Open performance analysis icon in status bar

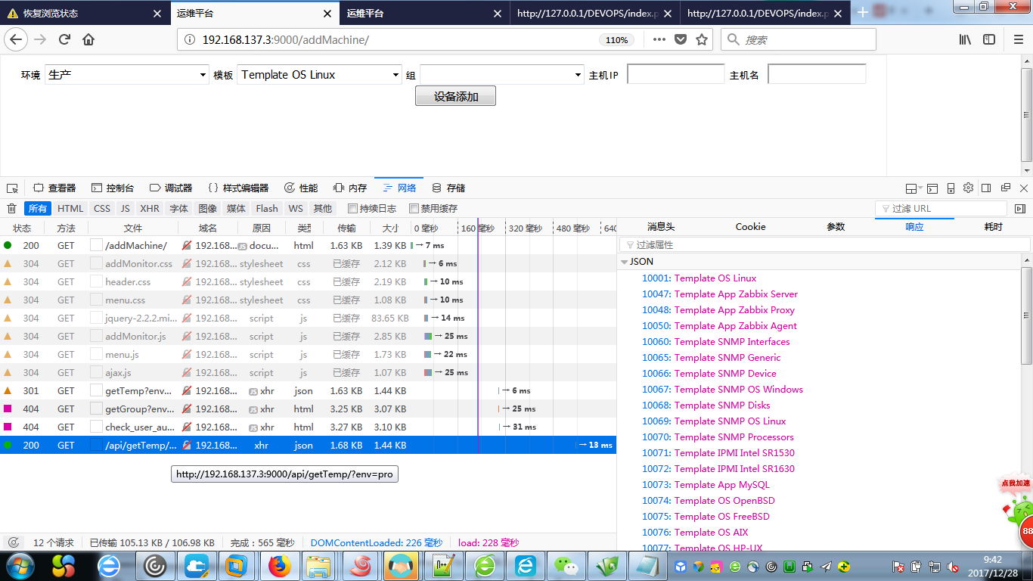coord(14,542)
